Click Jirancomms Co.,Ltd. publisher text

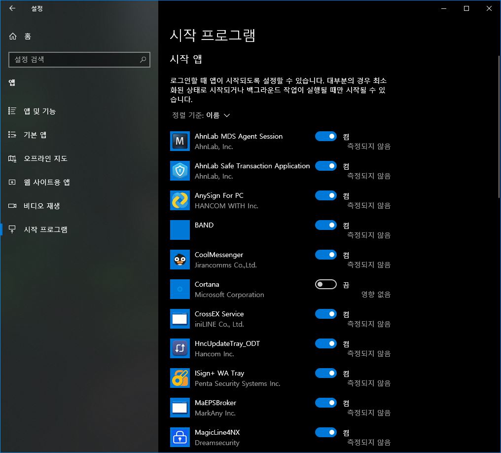tap(225, 265)
